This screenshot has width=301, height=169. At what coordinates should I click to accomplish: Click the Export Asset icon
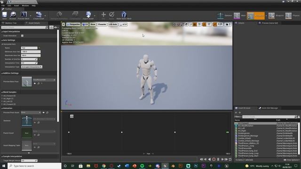coord(88,15)
